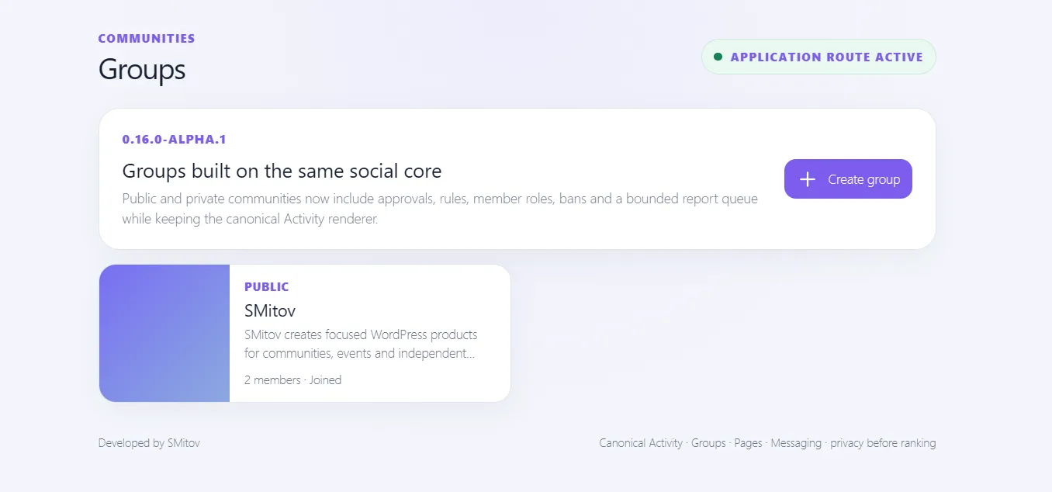Image resolution: width=1052 pixels, height=492 pixels.
Task: Click 'Pages' in the footer list
Action: (x=748, y=443)
